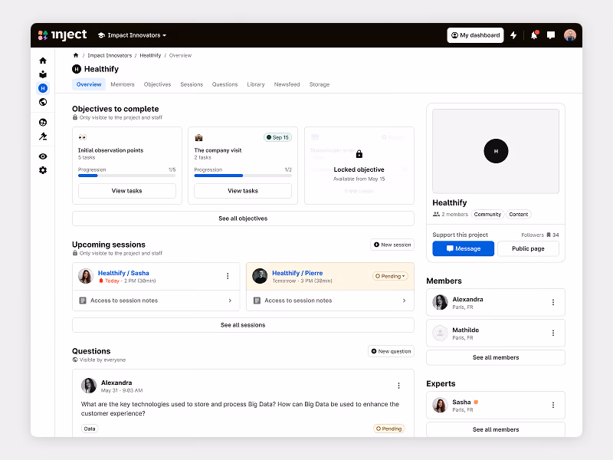Click Healthify in the breadcrumb

(150, 55)
